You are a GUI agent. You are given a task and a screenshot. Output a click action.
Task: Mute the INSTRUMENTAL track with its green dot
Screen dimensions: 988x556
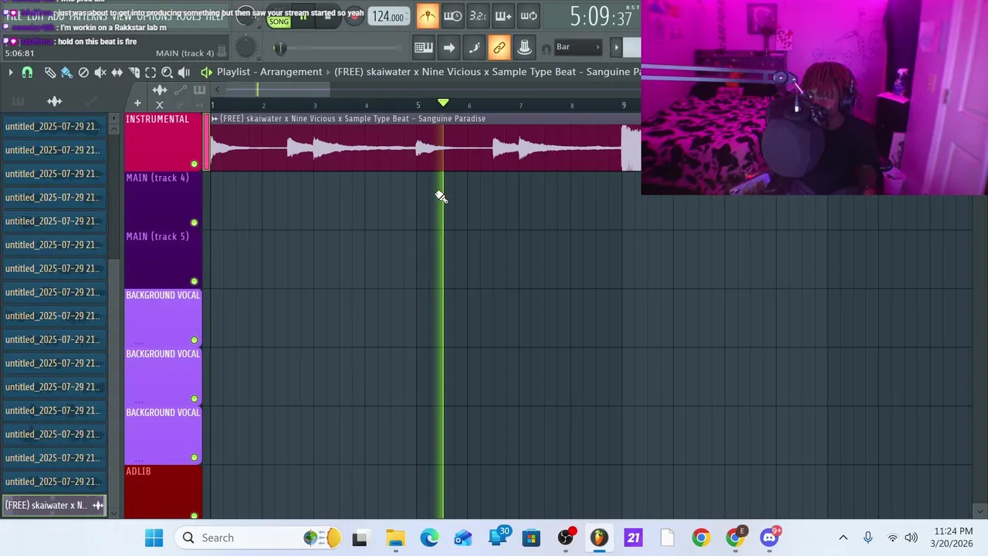coord(194,164)
